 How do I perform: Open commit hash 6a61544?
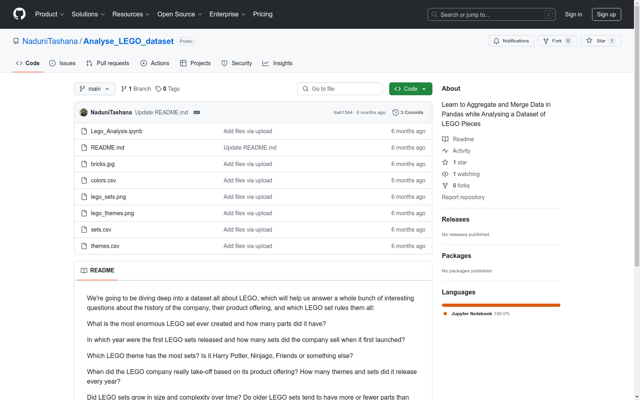tap(343, 112)
